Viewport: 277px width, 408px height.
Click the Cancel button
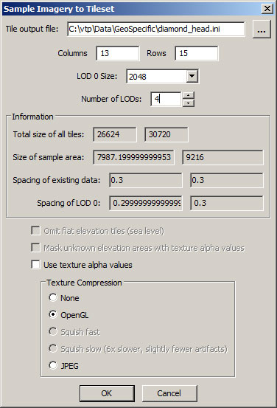[169, 393]
